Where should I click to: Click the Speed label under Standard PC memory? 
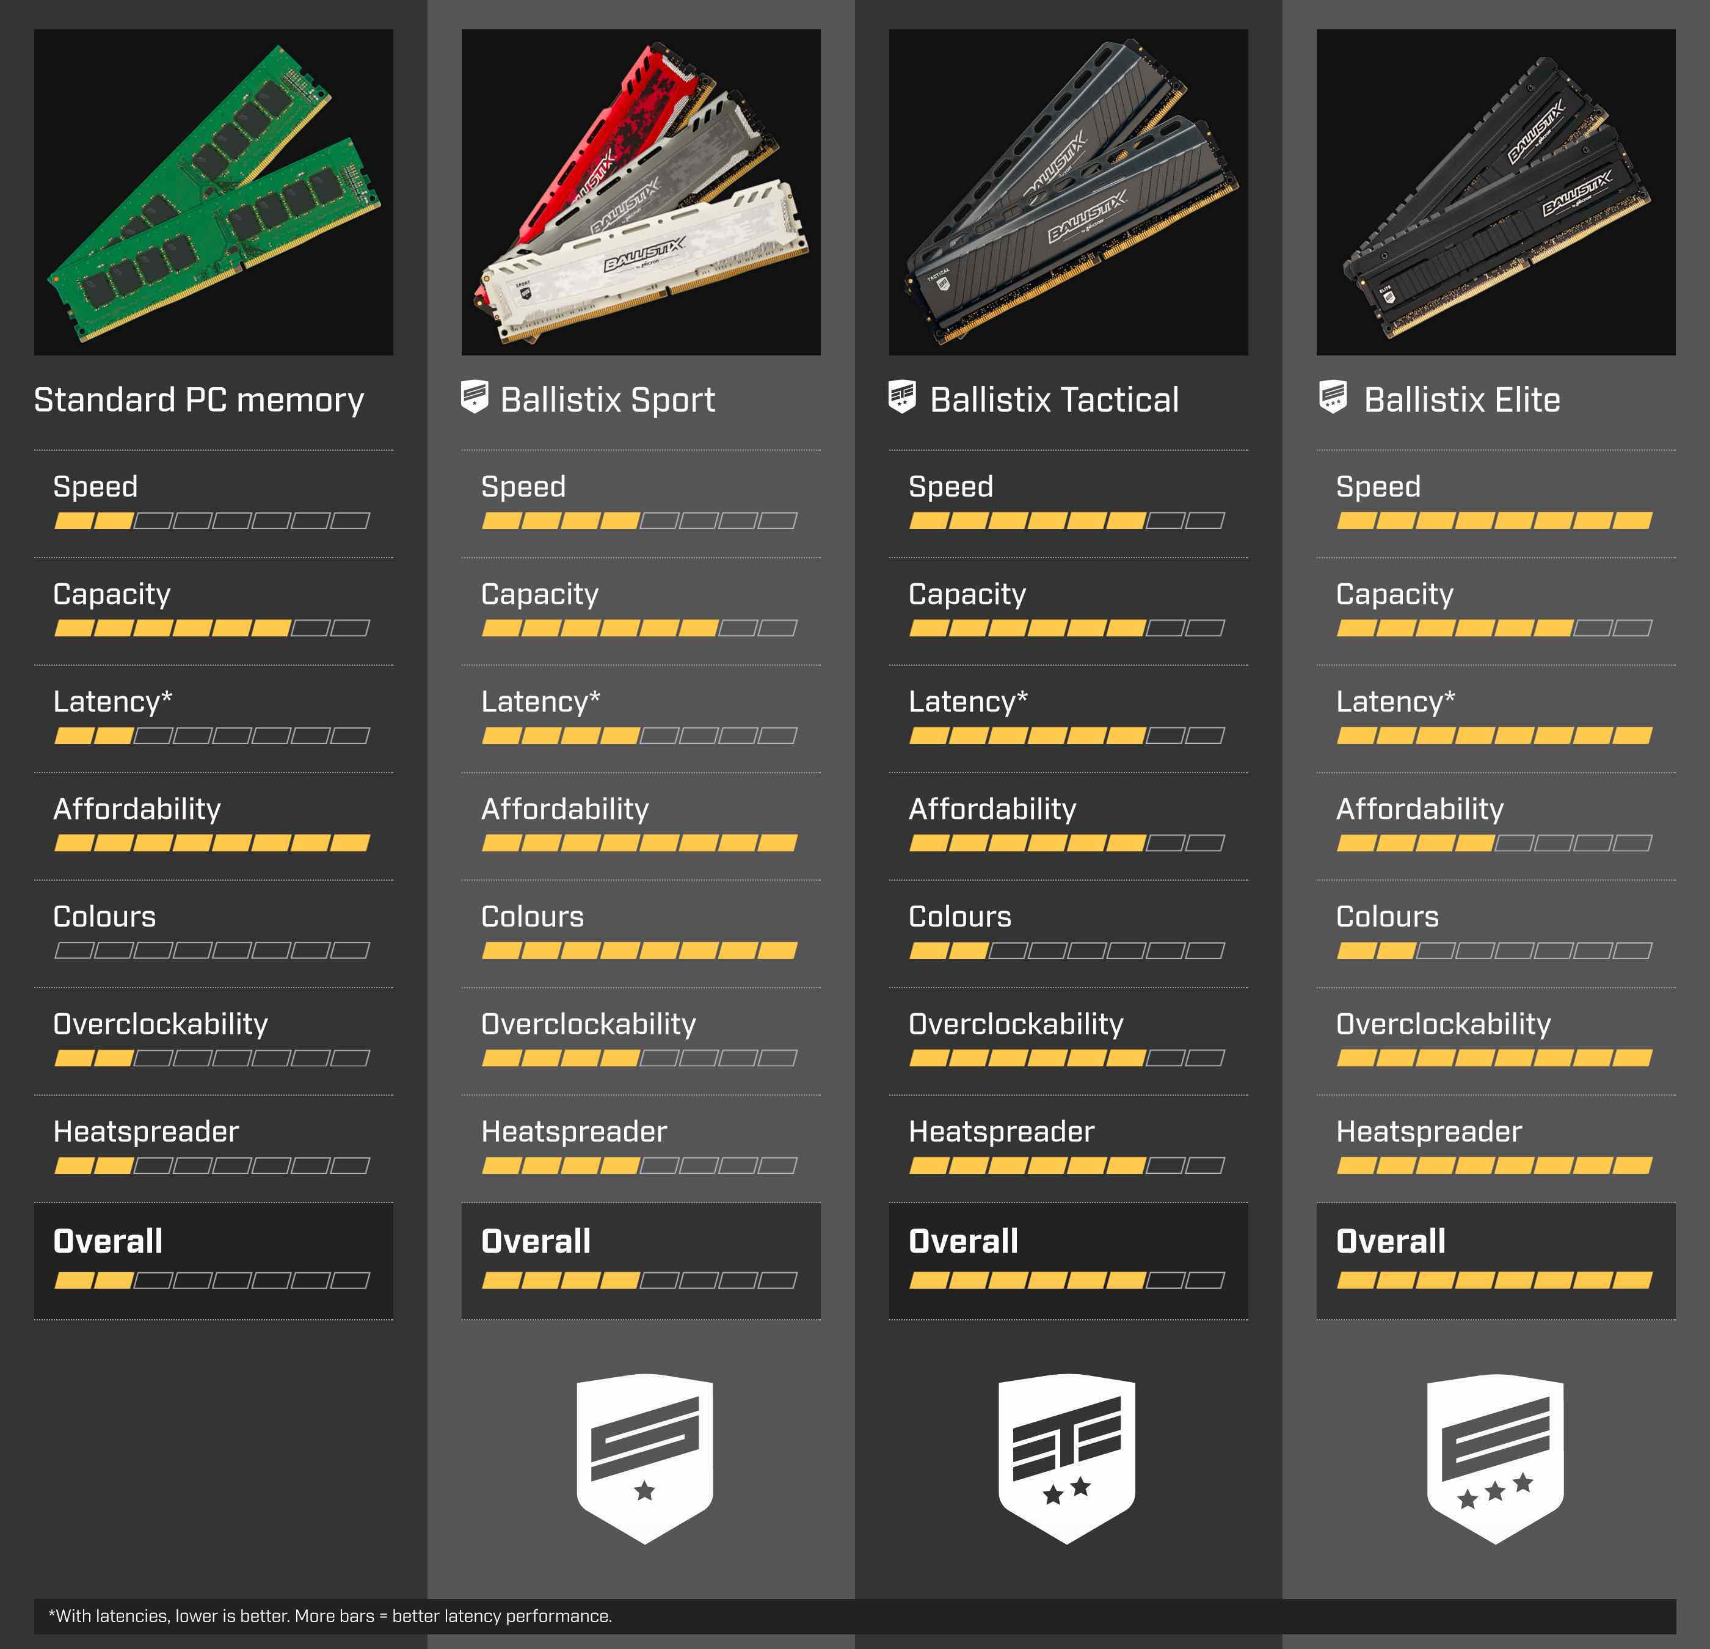point(95,487)
